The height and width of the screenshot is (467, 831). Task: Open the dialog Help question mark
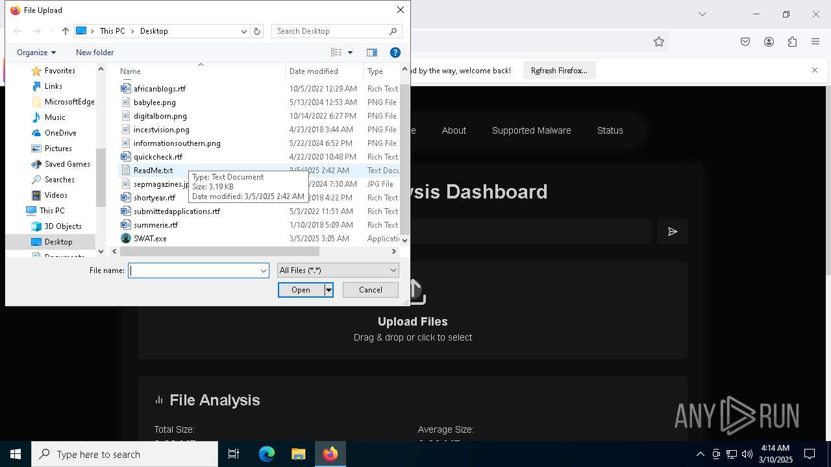pos(395,53)
